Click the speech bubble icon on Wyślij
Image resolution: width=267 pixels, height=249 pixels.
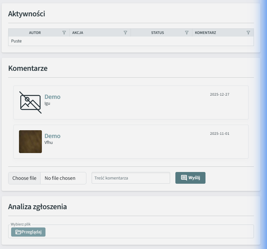point(184,178)
